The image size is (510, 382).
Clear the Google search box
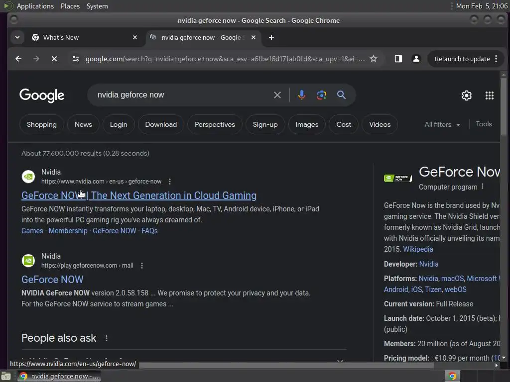[x=277, y=95]
